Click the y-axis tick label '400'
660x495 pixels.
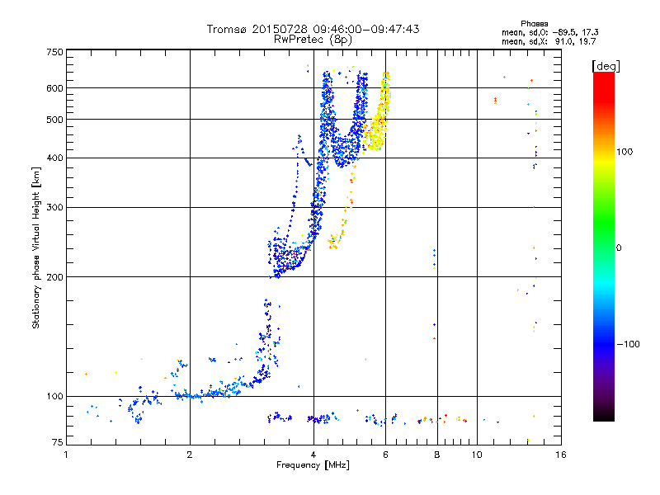[x=54, y=158]
